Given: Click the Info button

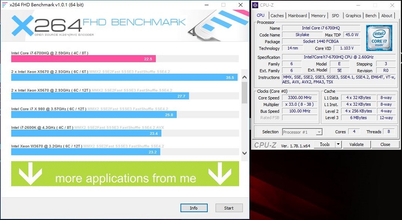Looking at the screenshot, I should [194, 208].
